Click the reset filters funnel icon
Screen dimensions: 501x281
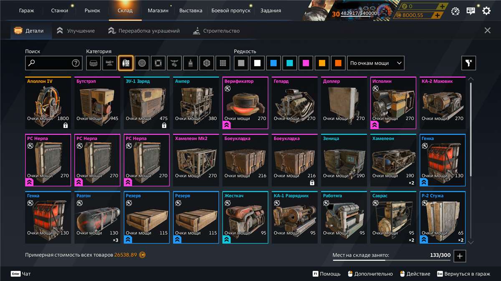468,63
